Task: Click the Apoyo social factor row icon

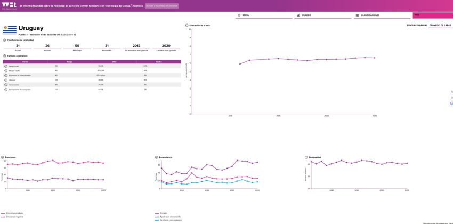Action: (6, 66)
